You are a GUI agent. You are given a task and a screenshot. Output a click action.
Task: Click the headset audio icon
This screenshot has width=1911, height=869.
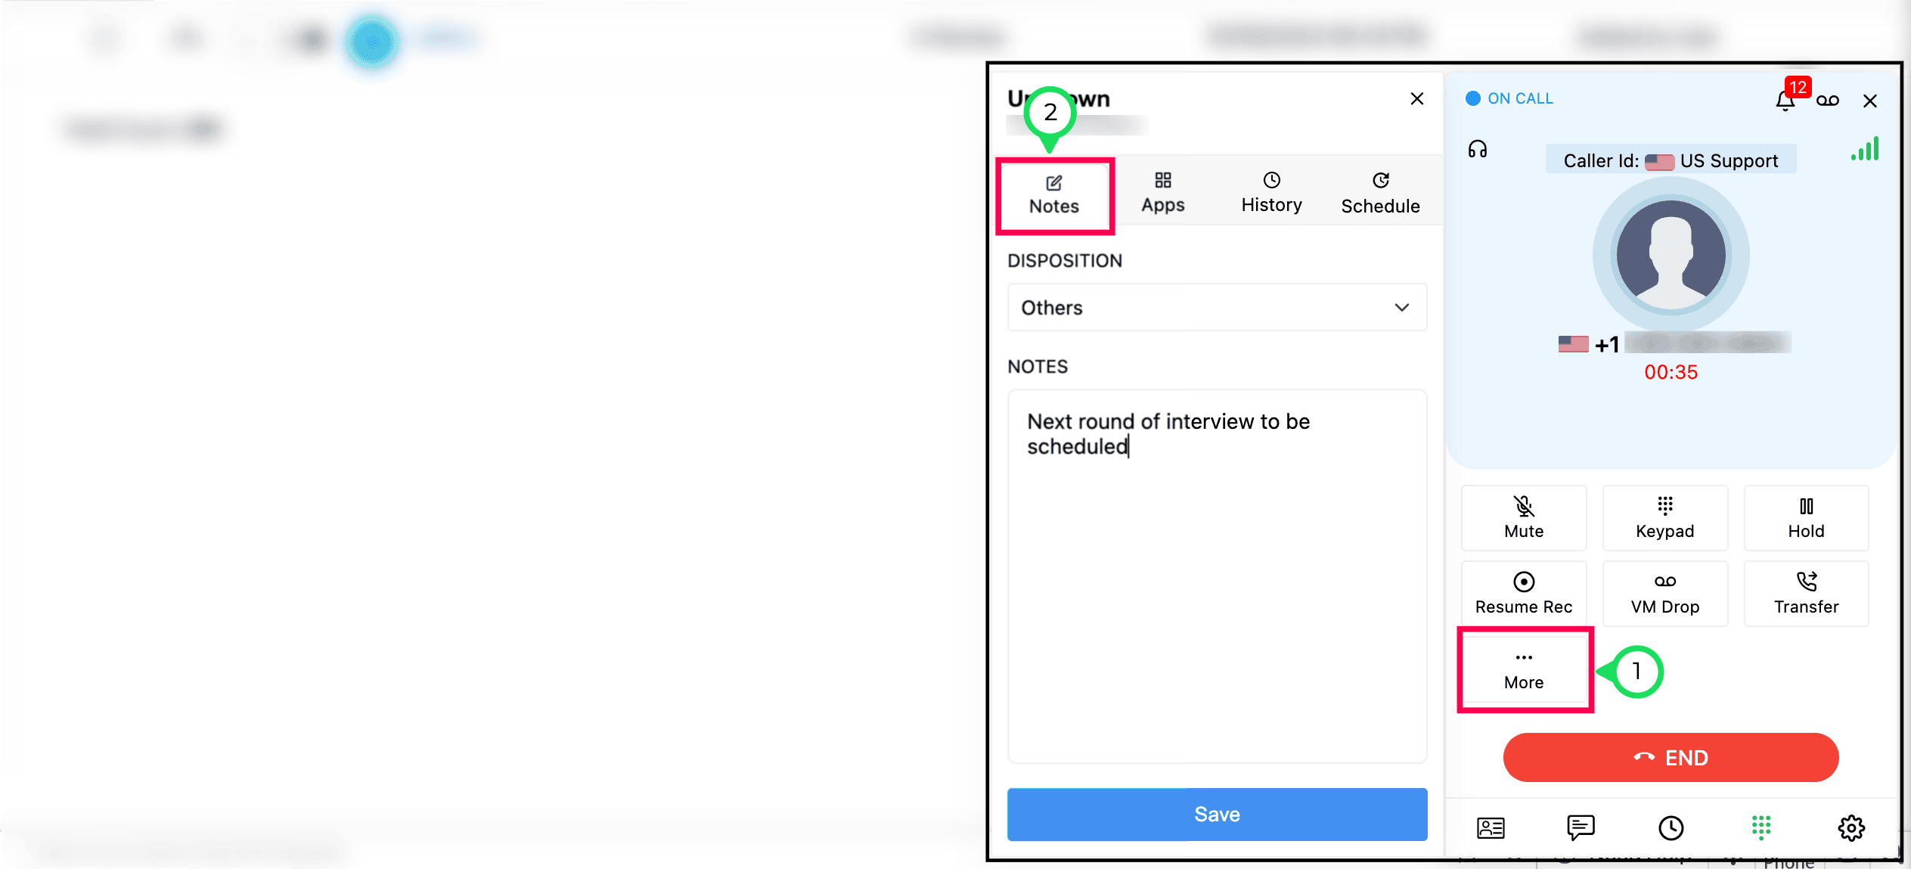pos(1477,149)
